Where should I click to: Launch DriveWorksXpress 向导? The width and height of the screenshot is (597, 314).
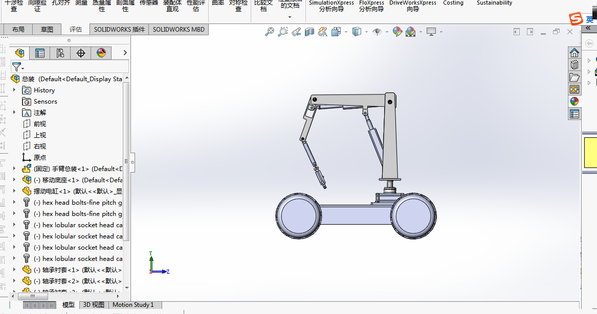pyautogui.click(x=413, y=6)
